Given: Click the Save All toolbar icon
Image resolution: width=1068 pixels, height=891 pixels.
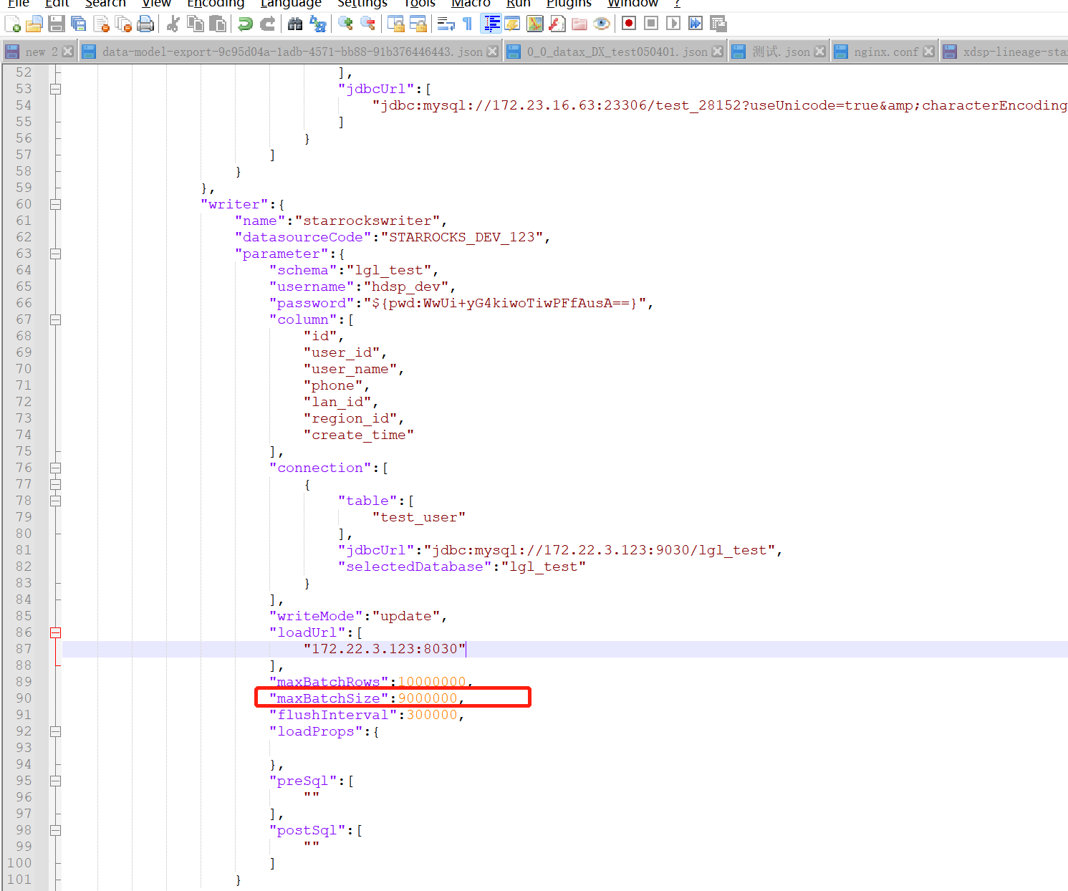Looking at the screenshot, I should [x=79, y=24].
